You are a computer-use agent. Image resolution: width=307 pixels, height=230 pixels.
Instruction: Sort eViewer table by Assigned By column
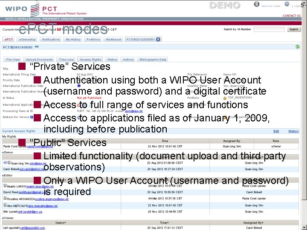point(253,223)
